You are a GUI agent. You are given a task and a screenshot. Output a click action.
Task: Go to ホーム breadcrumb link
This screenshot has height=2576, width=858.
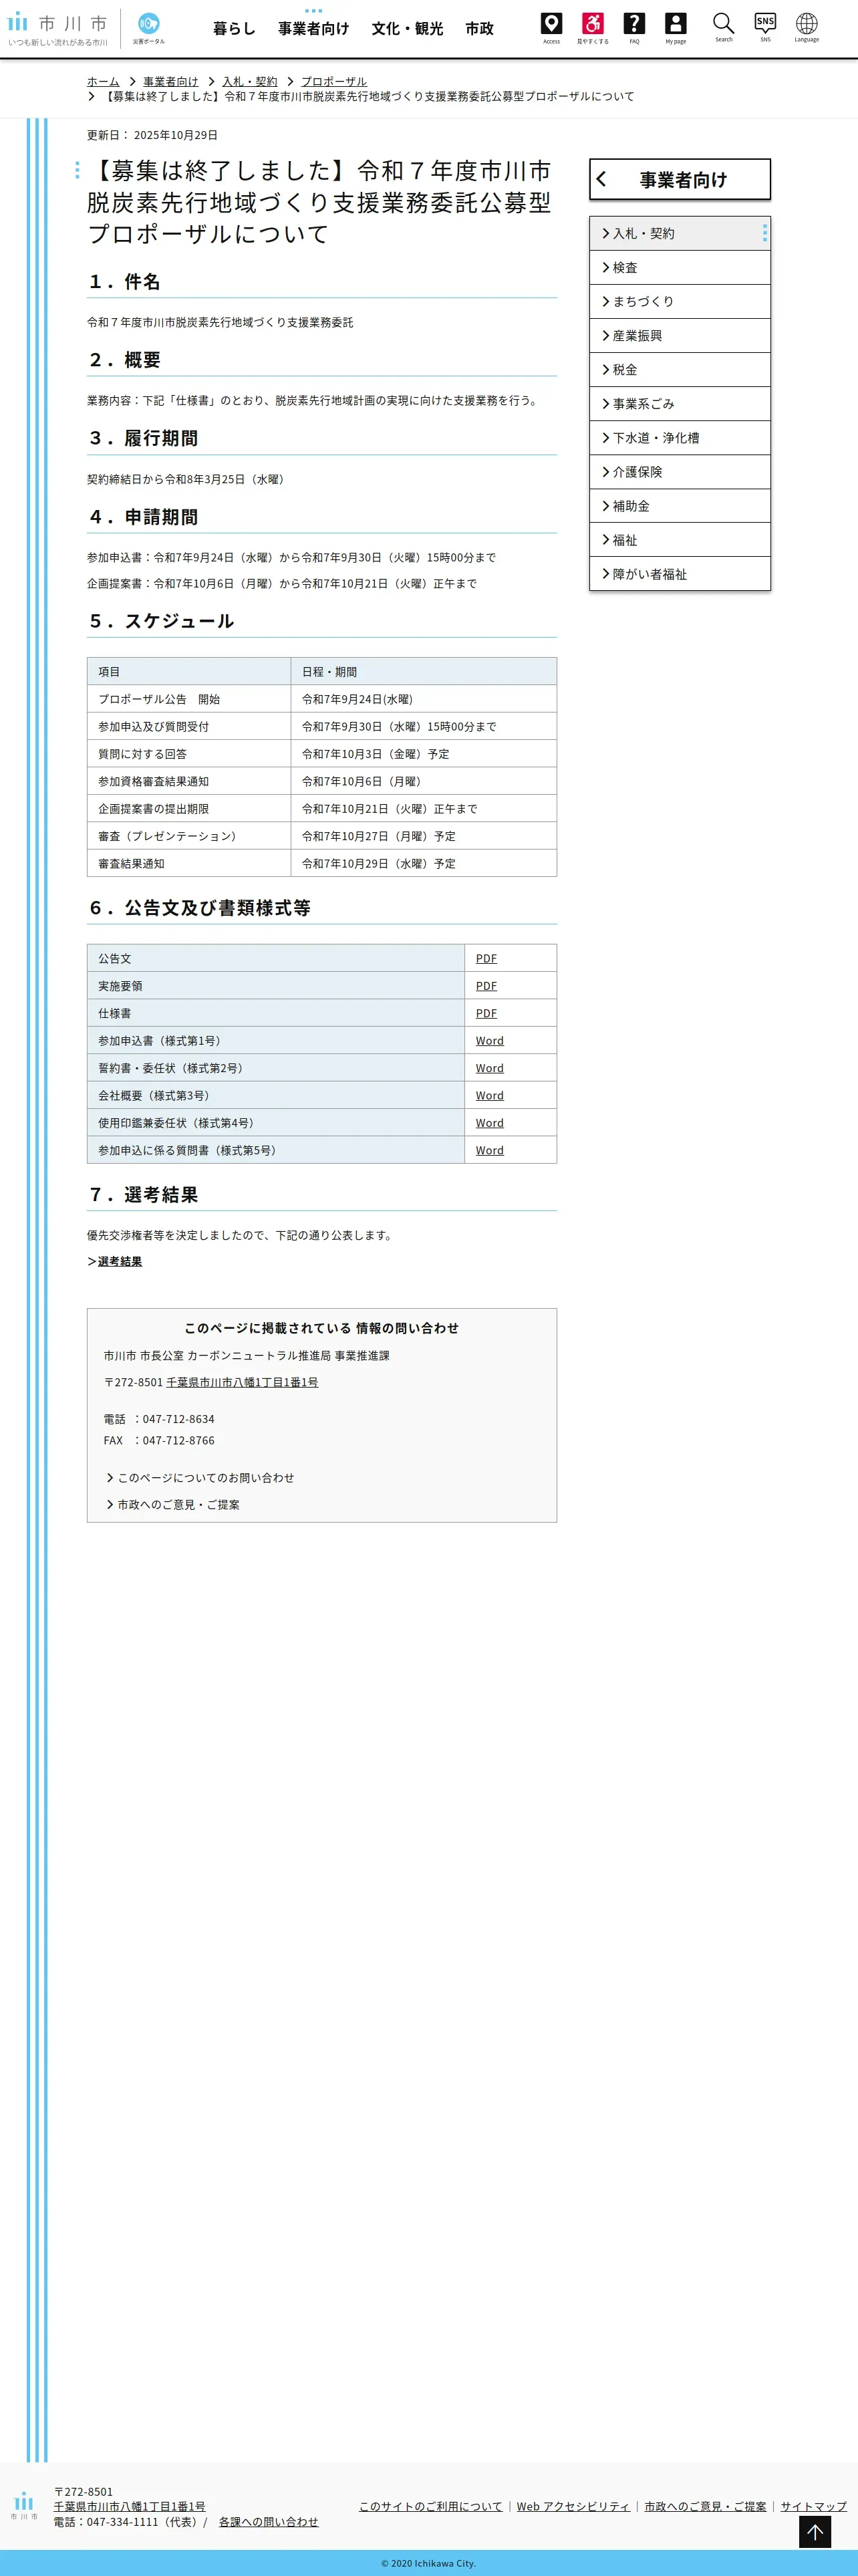[103, 82]
